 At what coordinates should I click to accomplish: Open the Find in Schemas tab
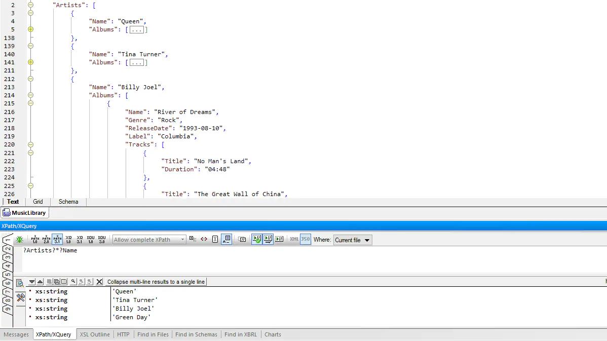click(x=196, y=334)
